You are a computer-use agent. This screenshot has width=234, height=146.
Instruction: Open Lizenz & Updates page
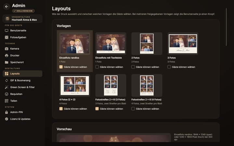22,119
